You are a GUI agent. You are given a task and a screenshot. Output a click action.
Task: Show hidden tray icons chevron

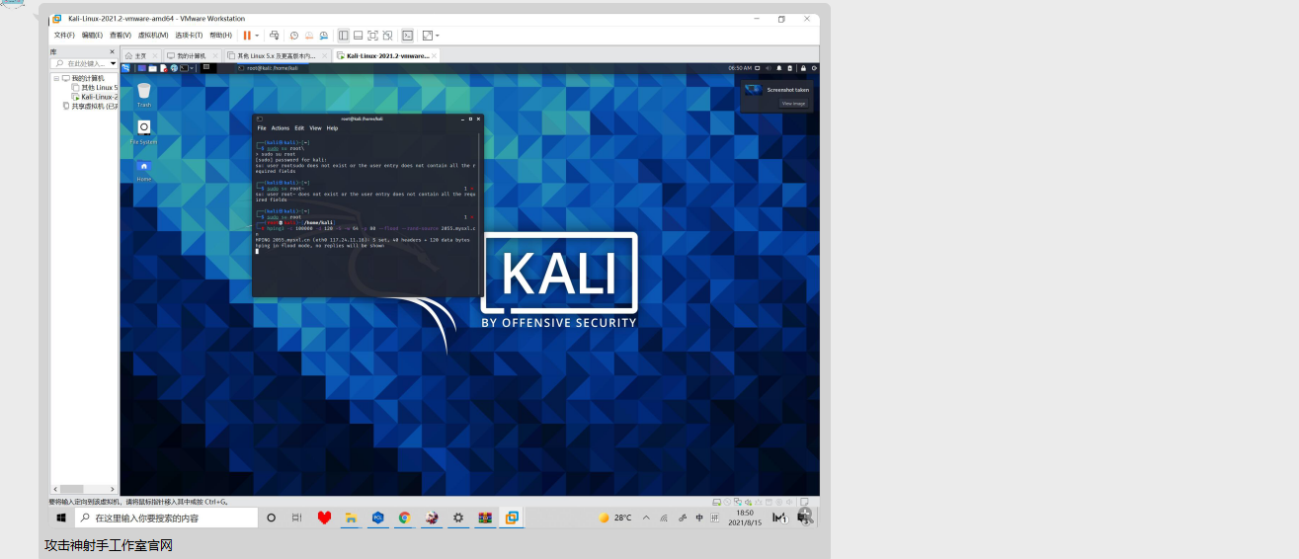click(x=646, y=518)
